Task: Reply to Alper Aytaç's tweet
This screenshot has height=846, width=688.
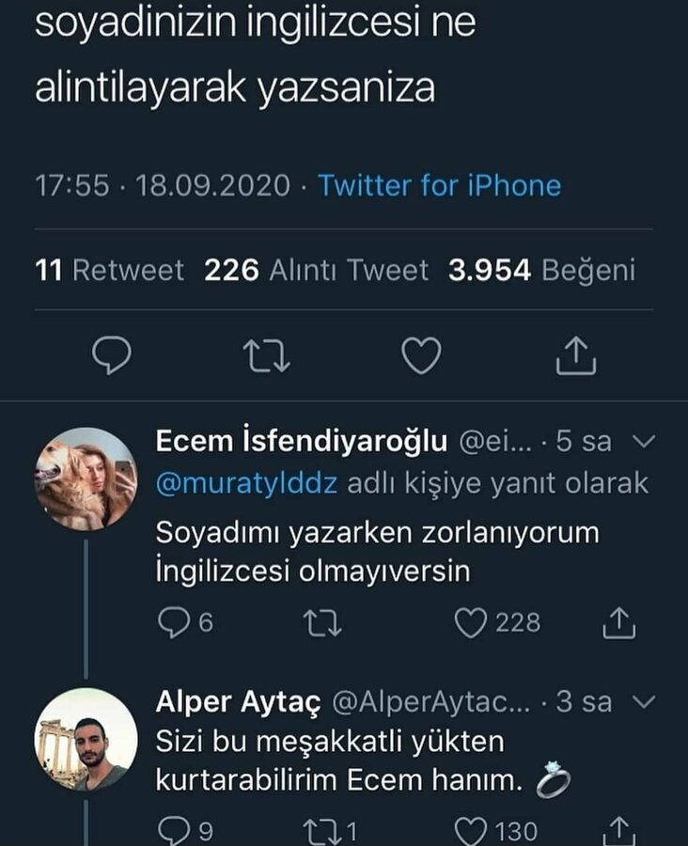Action: (x=172, y=831)
